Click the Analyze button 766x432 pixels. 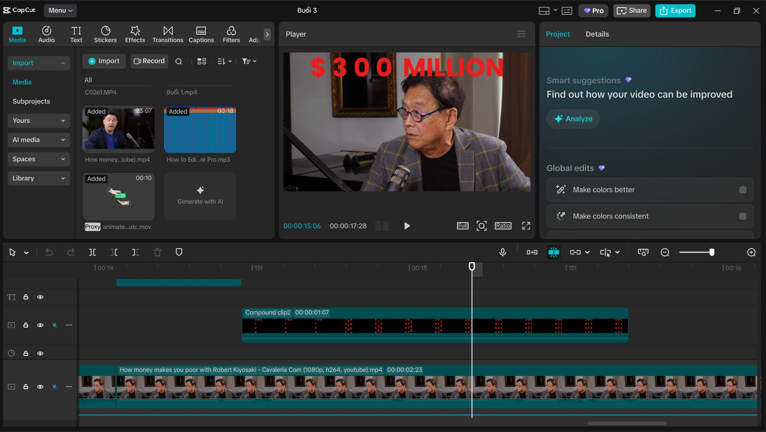[x=573, y=119]
